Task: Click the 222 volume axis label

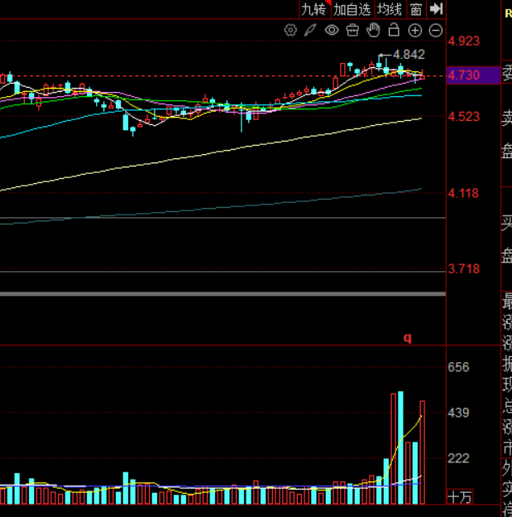Action: coord(458,458)
